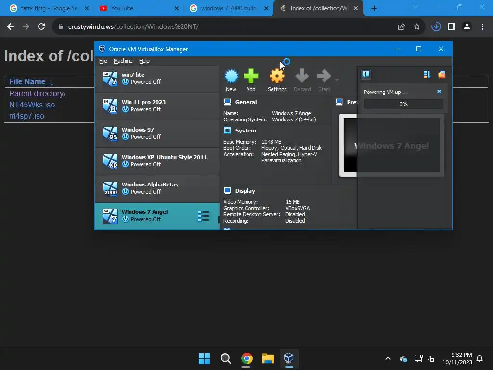Click the Powering VM up progress bar
The height and width of the screenshot is (370, 493).
coord(404,104)
